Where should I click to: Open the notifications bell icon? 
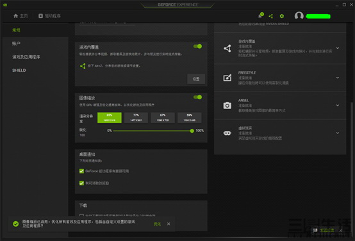pos(261,15)
